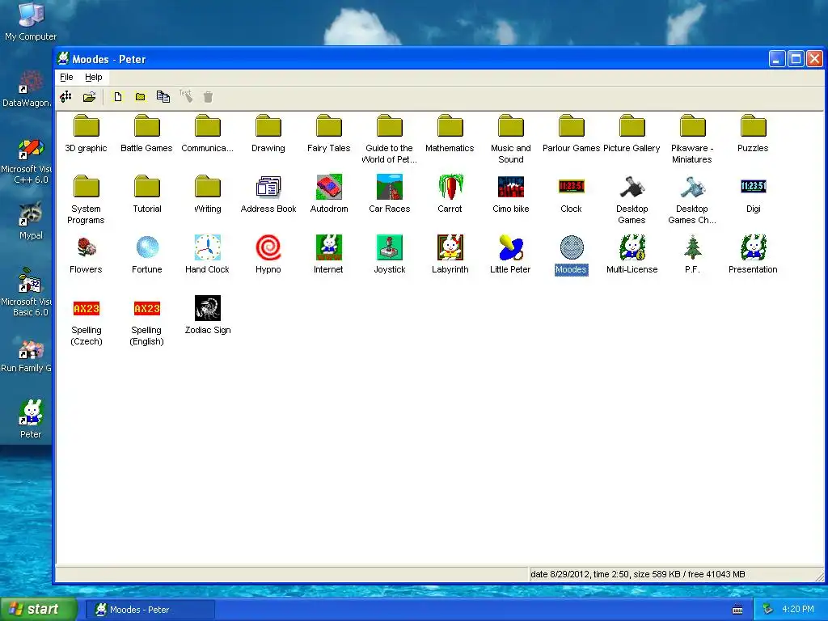Screen dimensions: 828x621
Task: Click the status bar file date and size text
Action: pyautogui.click(x=637, y=574)
